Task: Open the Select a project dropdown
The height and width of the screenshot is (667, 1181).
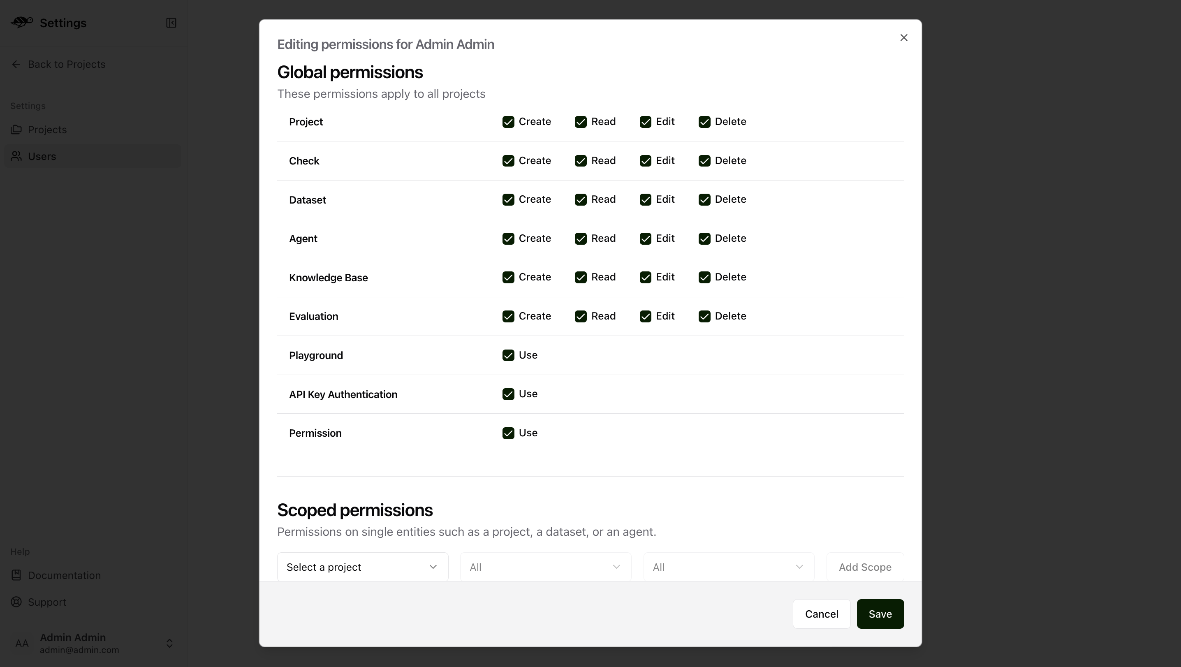Action: tap(363, 567)
